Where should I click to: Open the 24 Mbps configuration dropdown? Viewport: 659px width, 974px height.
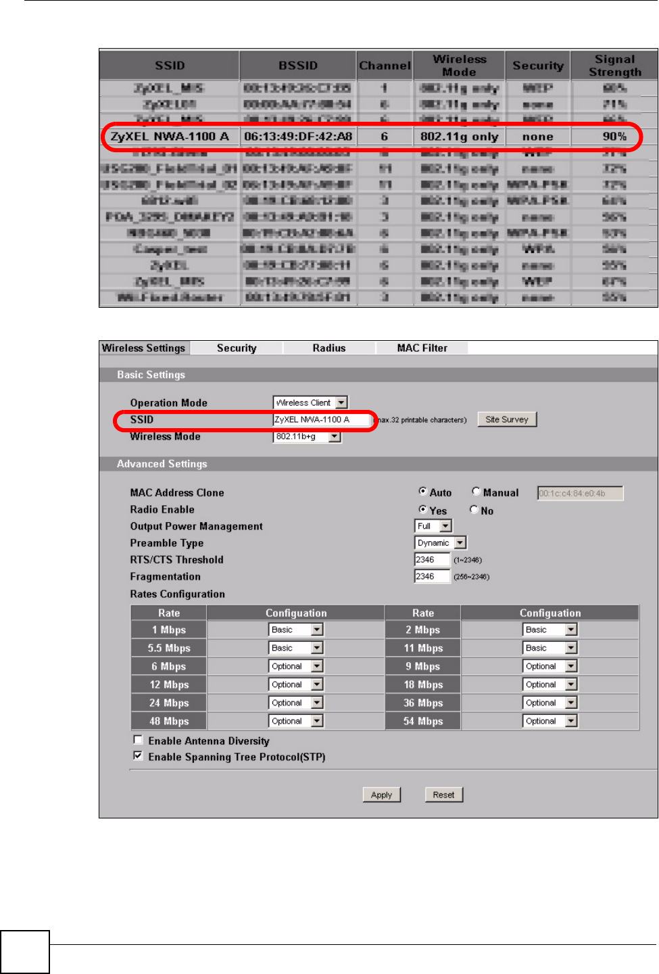tap(296, 703)
